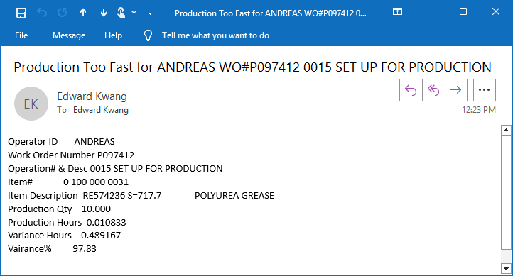Click the Operator ID ANDREAS line
Image resolution: width=513 pixels, height=276 pixels.
(x=62, y=142)
